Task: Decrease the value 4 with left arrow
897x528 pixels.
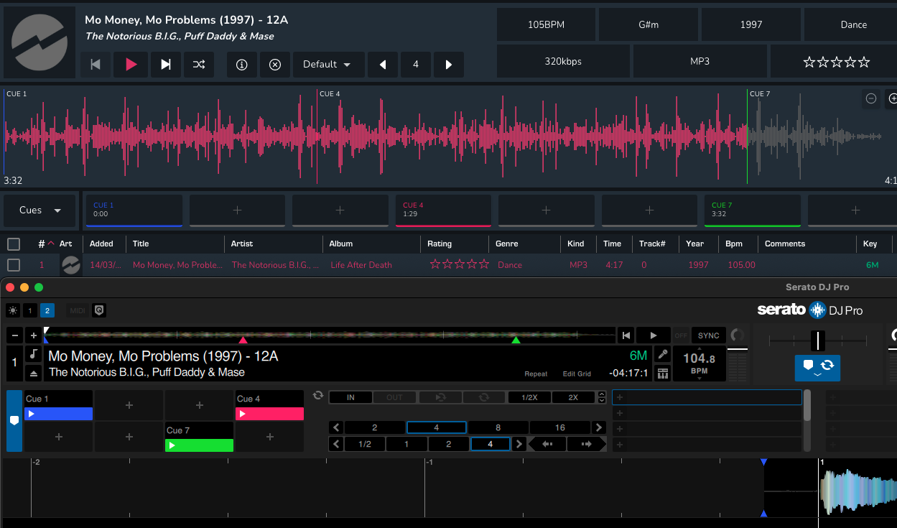Action: pos(384,65)
